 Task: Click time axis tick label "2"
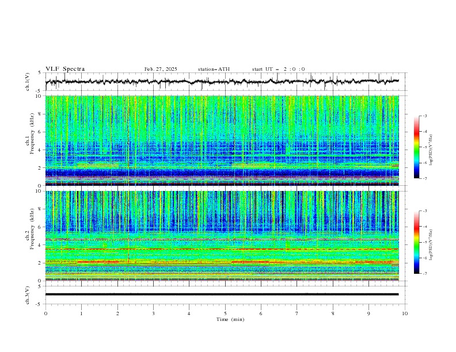coord(117,313)
